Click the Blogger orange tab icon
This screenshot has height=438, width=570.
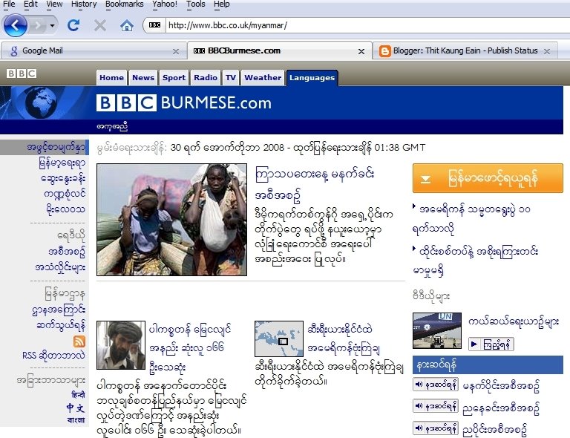coord(384,51)
